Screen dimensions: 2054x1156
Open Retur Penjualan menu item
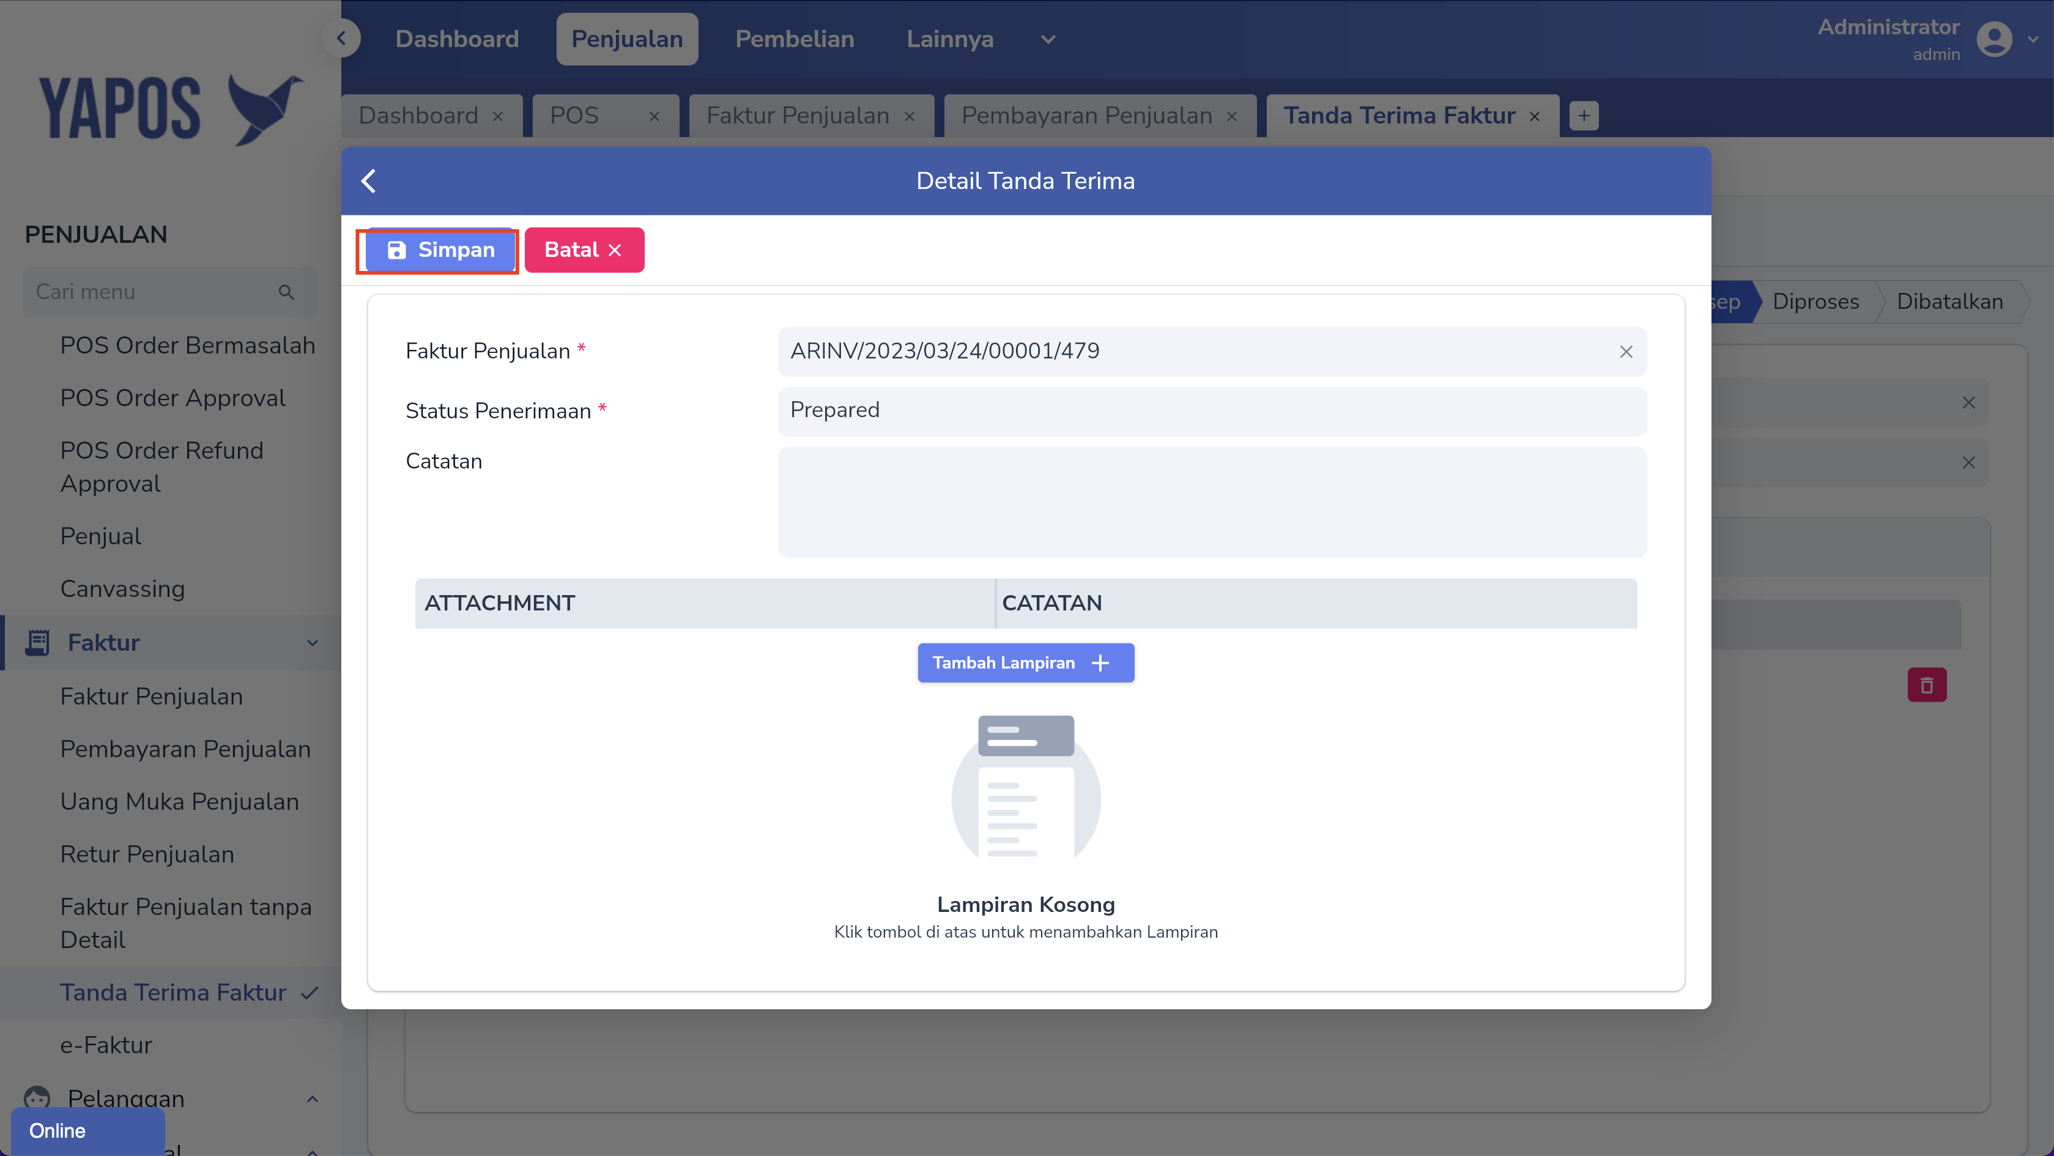[x=147, y=854]
